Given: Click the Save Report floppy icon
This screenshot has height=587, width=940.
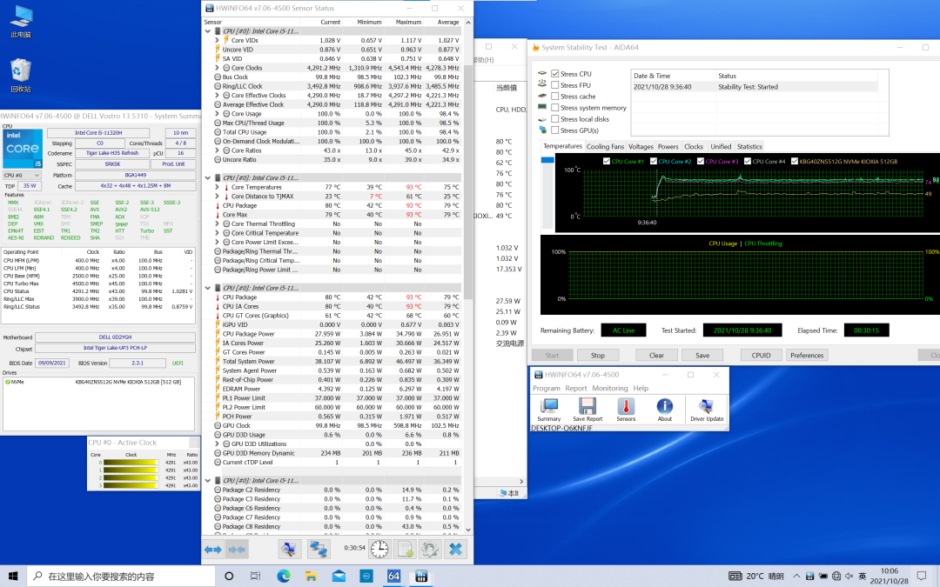Looking at the screenshot, I should [587, 410].
